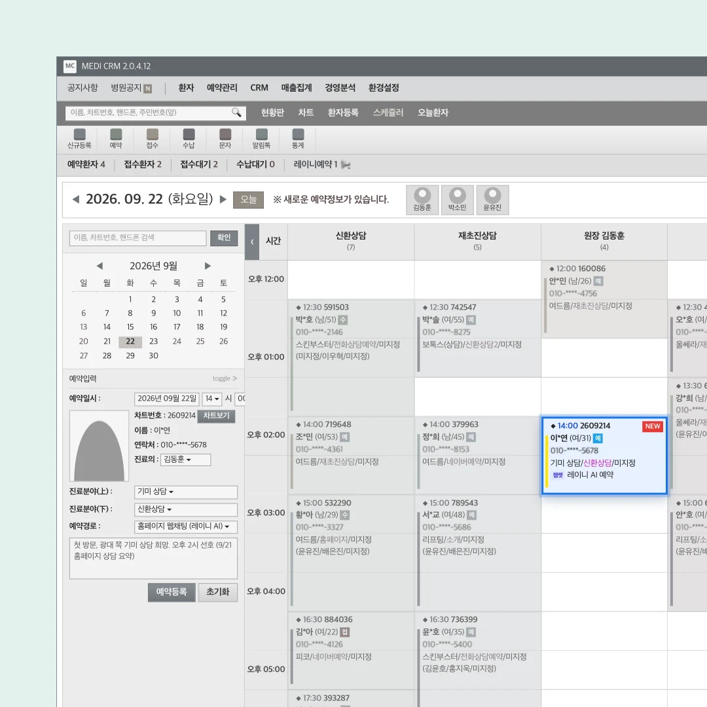
Task: Click the magnifier search icon
Action: pos(237,113)
